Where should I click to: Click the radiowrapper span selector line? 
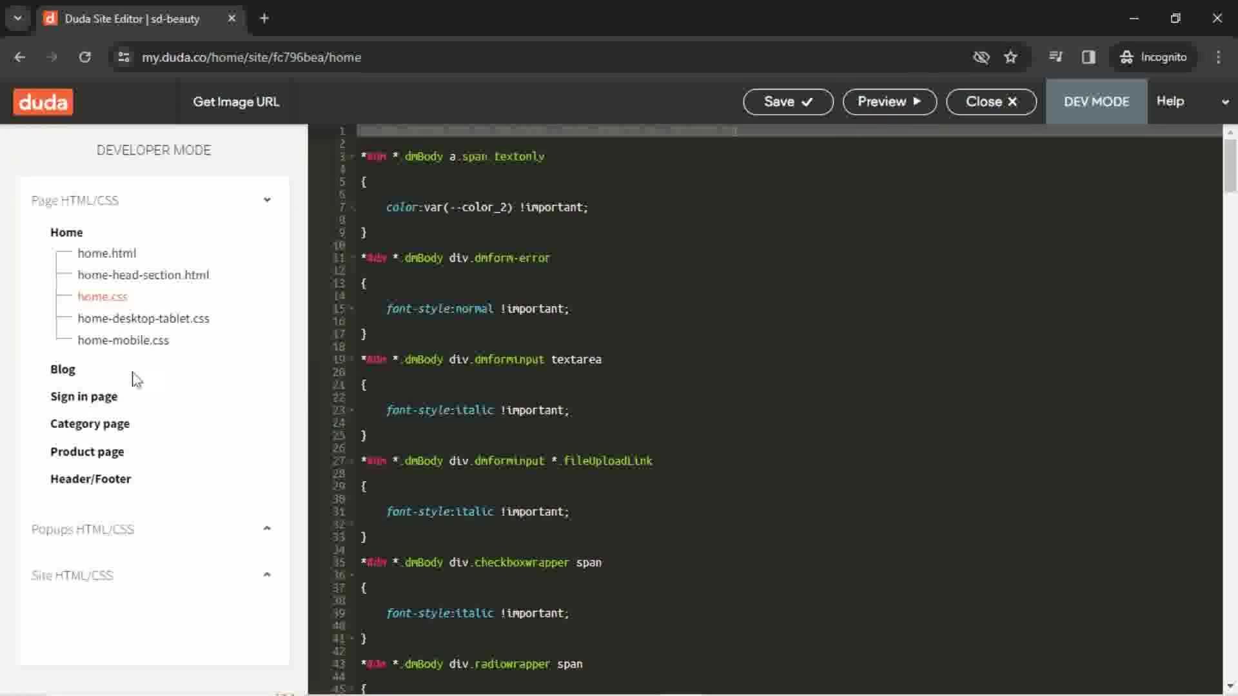pos(471,664)
